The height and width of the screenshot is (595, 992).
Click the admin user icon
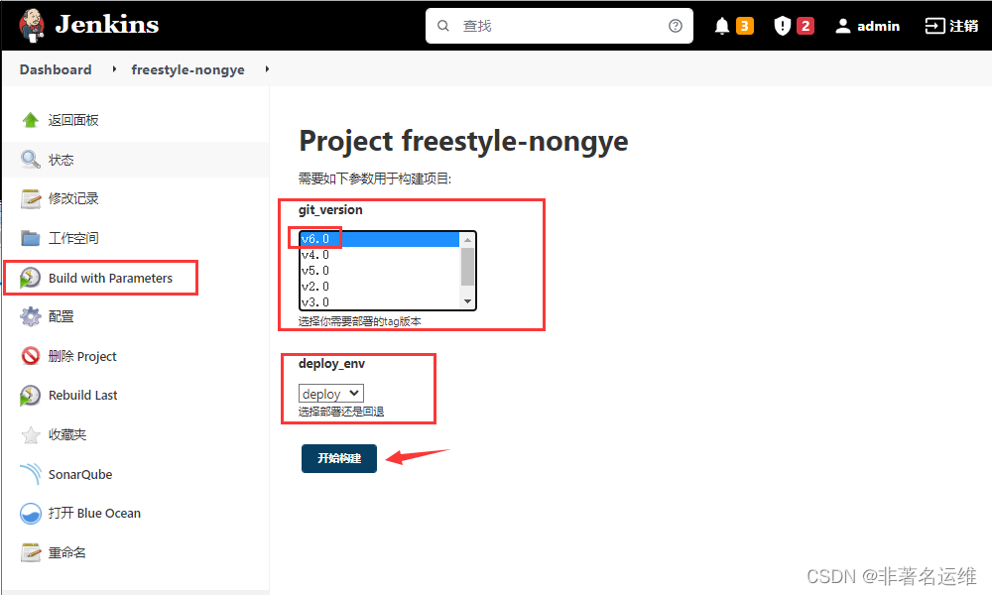842,26
